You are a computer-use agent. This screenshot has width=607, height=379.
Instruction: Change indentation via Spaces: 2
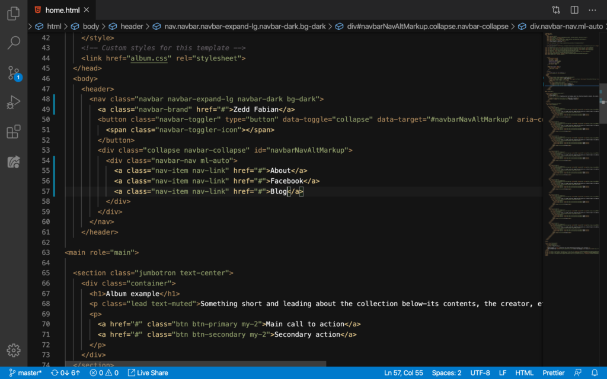[446, 373]
